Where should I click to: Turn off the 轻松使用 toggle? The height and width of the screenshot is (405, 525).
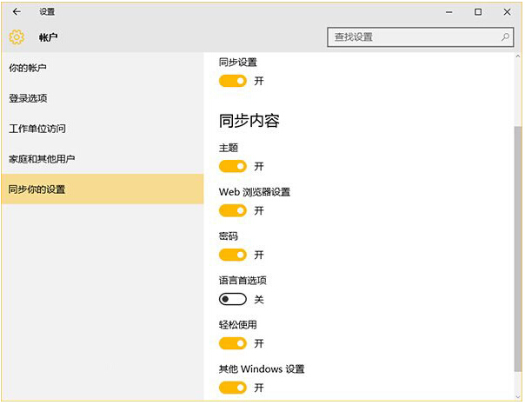pyautogui.click(x=233, y=343)
